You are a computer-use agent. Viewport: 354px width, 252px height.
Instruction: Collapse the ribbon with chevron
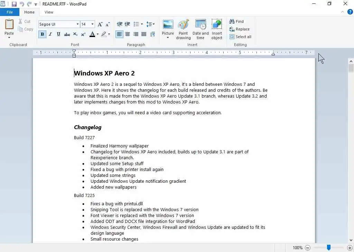(x=343, y=12)
